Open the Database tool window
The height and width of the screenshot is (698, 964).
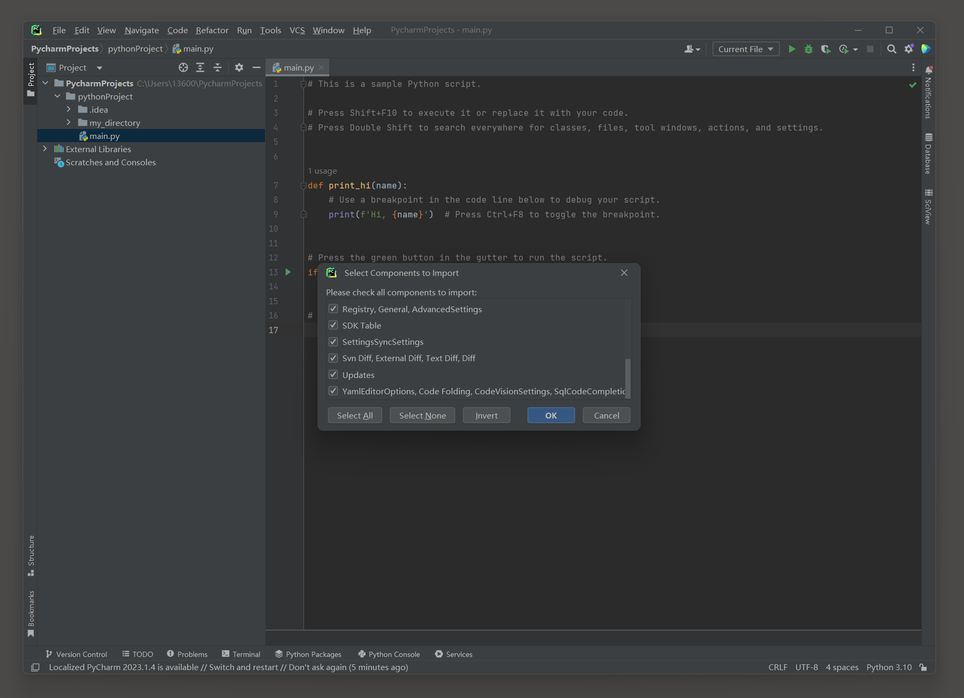click(x=929, y=154)
